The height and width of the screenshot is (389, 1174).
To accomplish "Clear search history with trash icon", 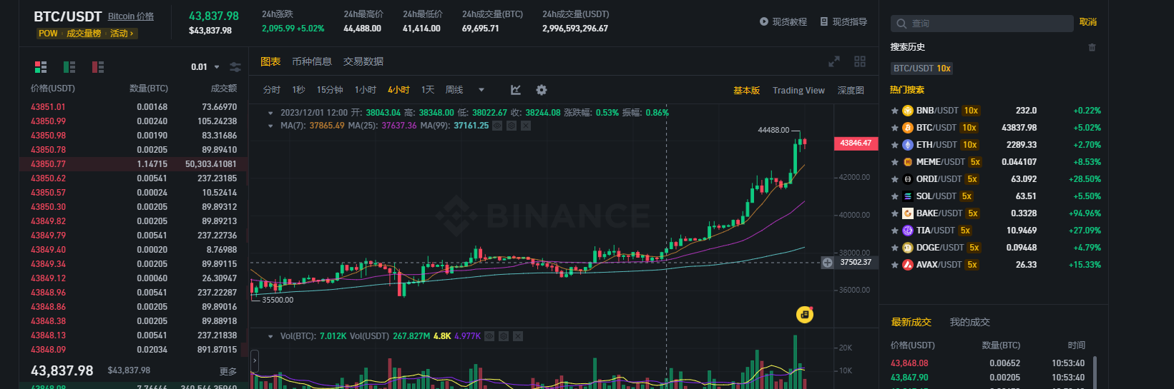I will [x=1092, y=47].
